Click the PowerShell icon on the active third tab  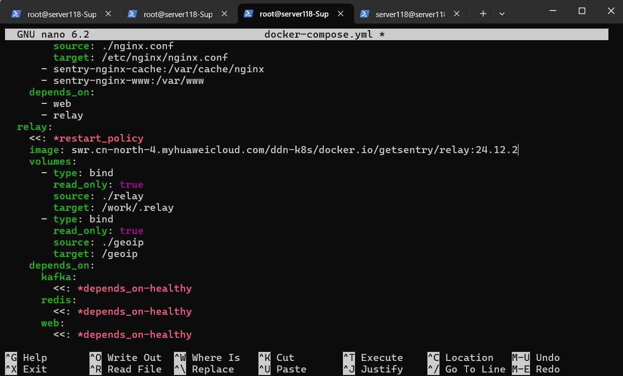(x=248, y=14)
